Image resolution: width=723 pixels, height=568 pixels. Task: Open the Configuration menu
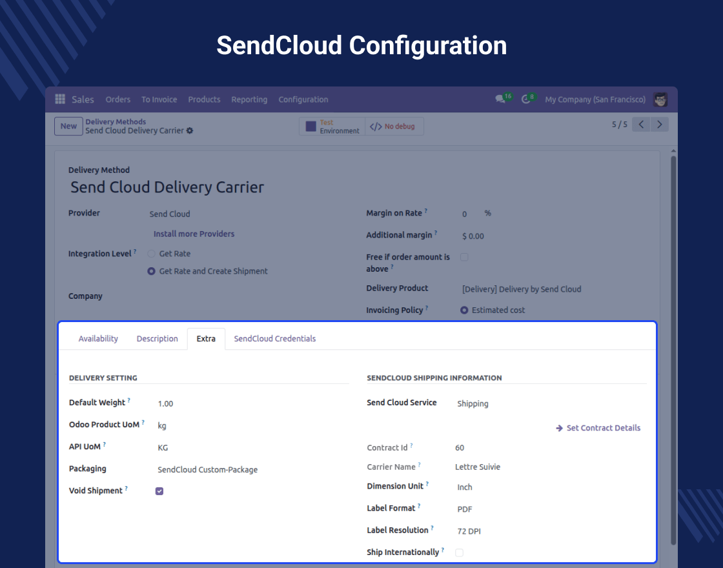coord(303,99)
